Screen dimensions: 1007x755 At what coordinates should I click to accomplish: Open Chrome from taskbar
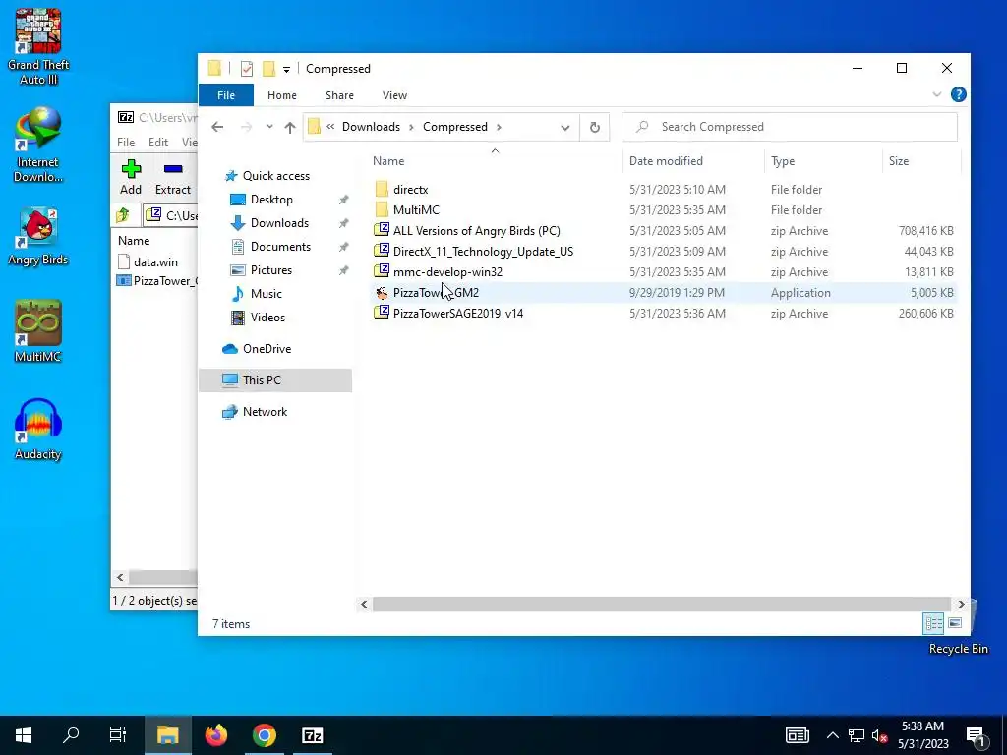coord(264,735)
